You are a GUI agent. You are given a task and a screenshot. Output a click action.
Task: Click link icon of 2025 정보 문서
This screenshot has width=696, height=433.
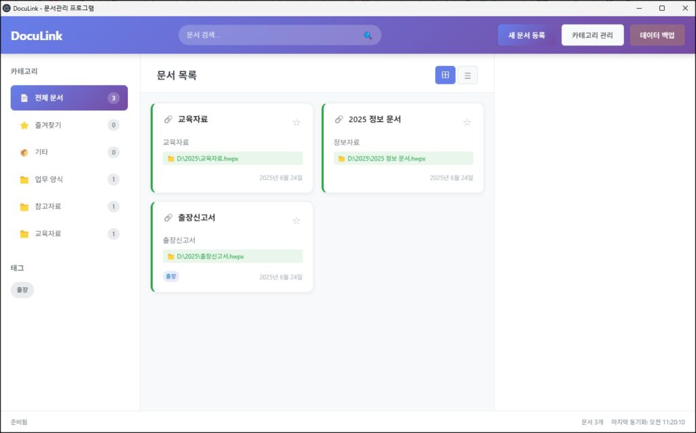pyautogui.click(x=338, y=120)
